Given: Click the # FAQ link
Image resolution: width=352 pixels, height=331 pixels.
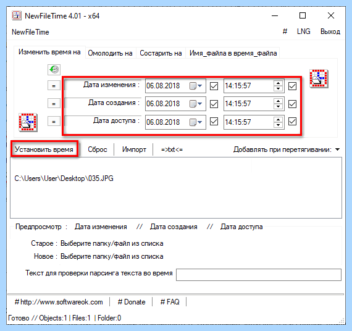Looking at the screenshot, I should point(170,302).
